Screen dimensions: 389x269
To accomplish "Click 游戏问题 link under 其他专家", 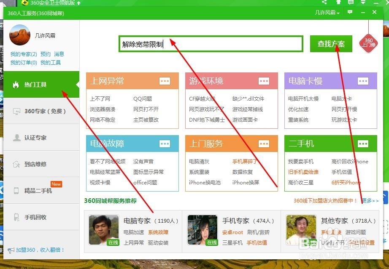I will pyautogui.click(x=356, y=232).
